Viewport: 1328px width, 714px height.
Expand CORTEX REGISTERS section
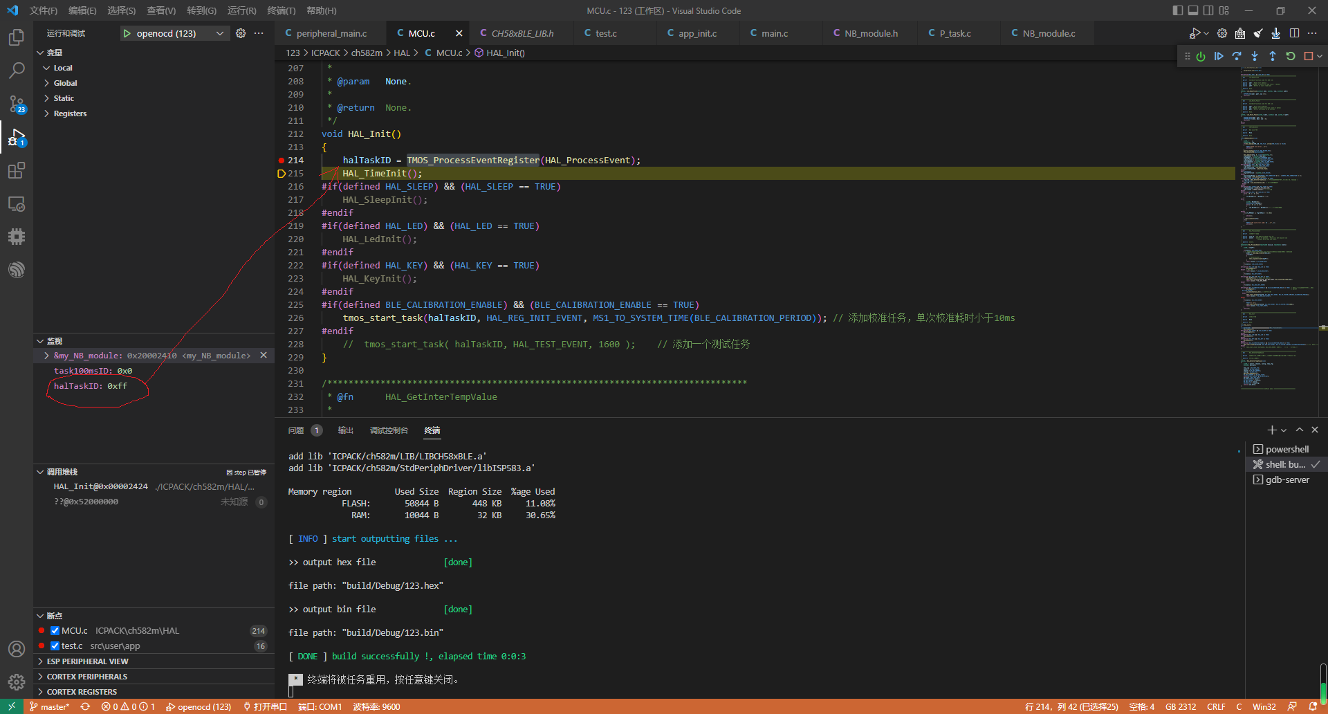pos(154,692)
